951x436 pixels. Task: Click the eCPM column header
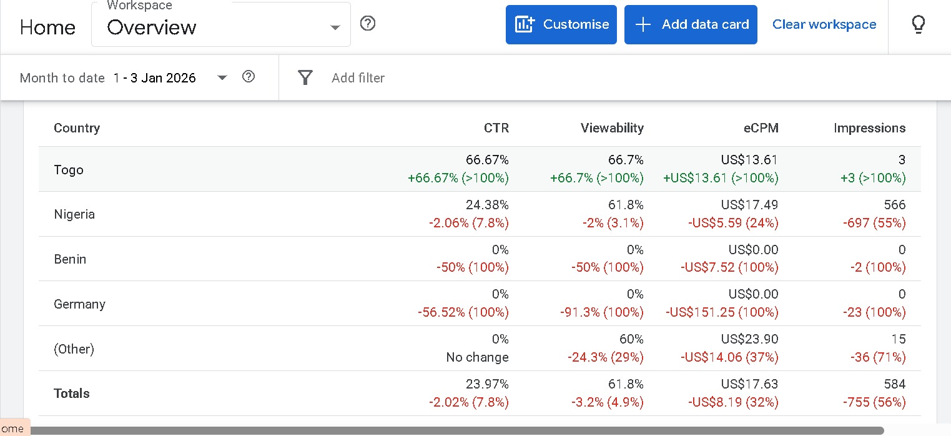[x=762, y=128]
